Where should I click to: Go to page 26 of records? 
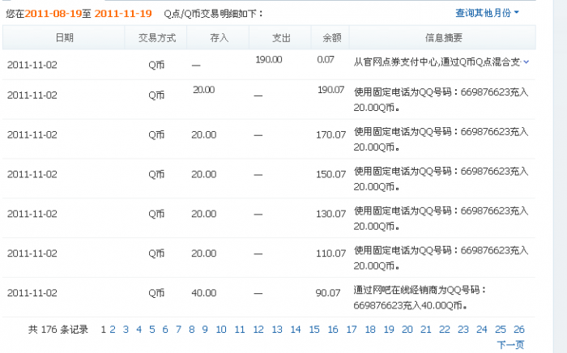tap(519, 330)
